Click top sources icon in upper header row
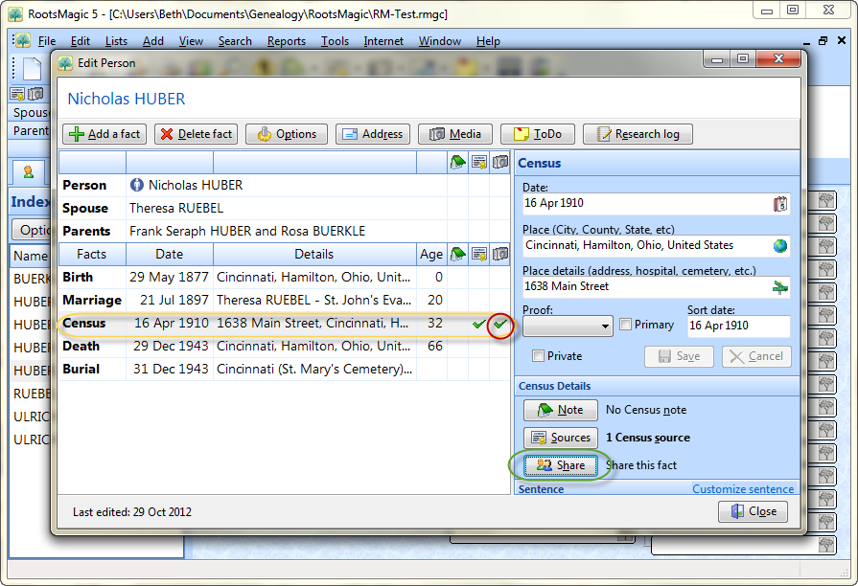This screenshot has width=858, height=586. click(479, 163)
